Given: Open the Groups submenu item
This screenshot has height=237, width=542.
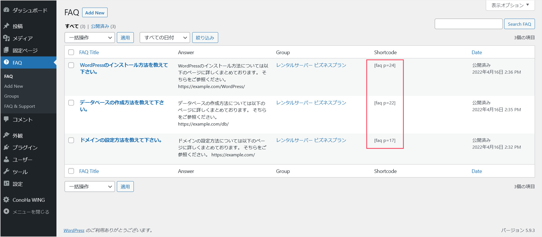Looking at the screenshot, I should pyautogui.click(x=12, y=96).
